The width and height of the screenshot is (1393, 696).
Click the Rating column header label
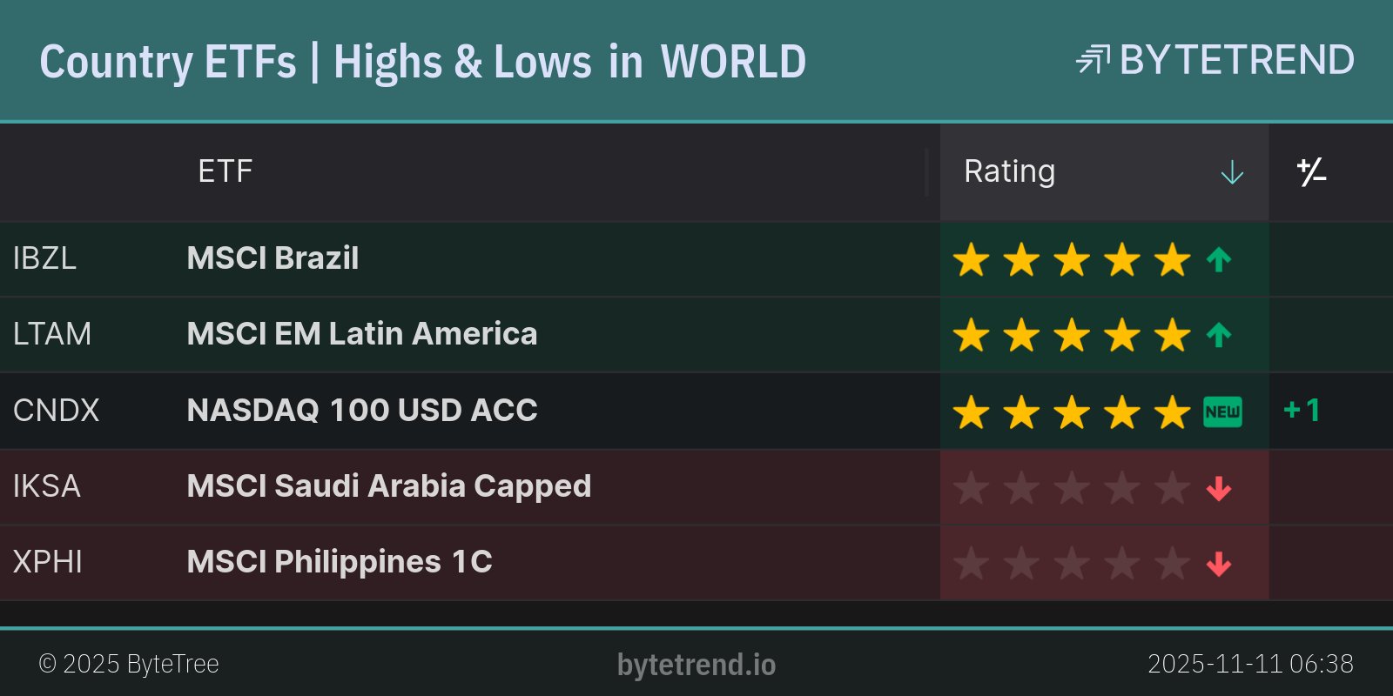[1009, 171]
